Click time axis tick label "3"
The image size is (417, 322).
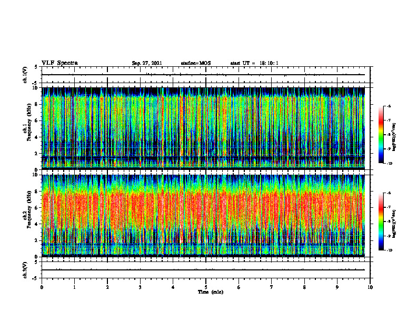tap(140, 287)
